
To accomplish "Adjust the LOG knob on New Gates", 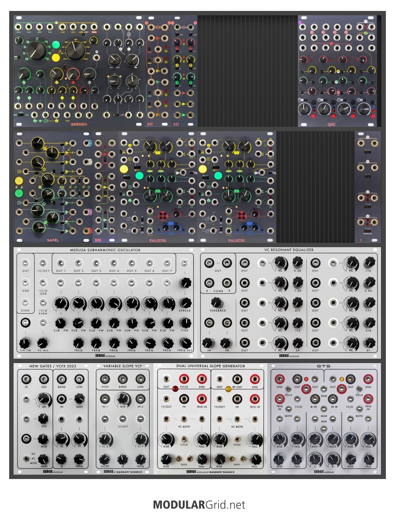I will coord(43,419).
